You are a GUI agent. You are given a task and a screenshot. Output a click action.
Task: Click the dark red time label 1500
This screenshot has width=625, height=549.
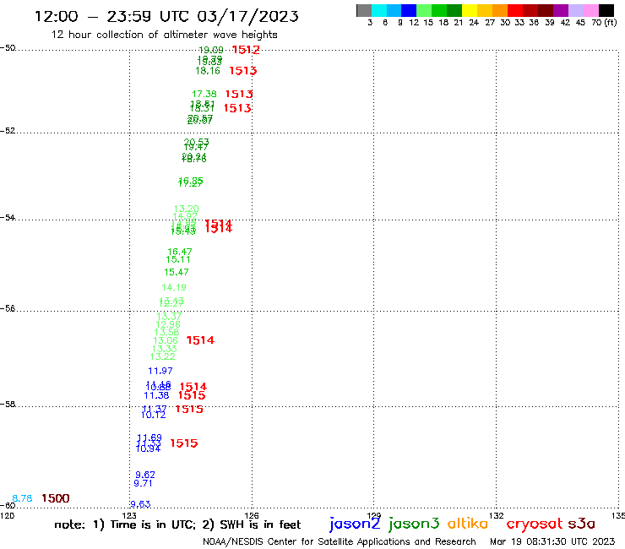[x=56, y=498]
